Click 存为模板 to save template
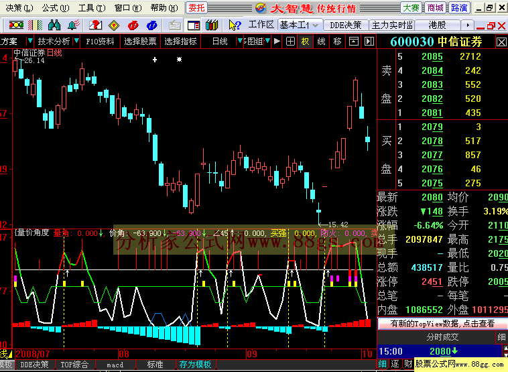The image size is (508, 372). pos(195,365)
